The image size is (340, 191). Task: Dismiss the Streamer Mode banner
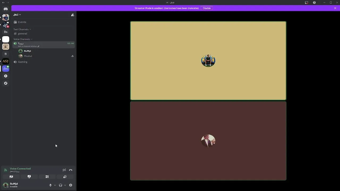coord(335,8)
